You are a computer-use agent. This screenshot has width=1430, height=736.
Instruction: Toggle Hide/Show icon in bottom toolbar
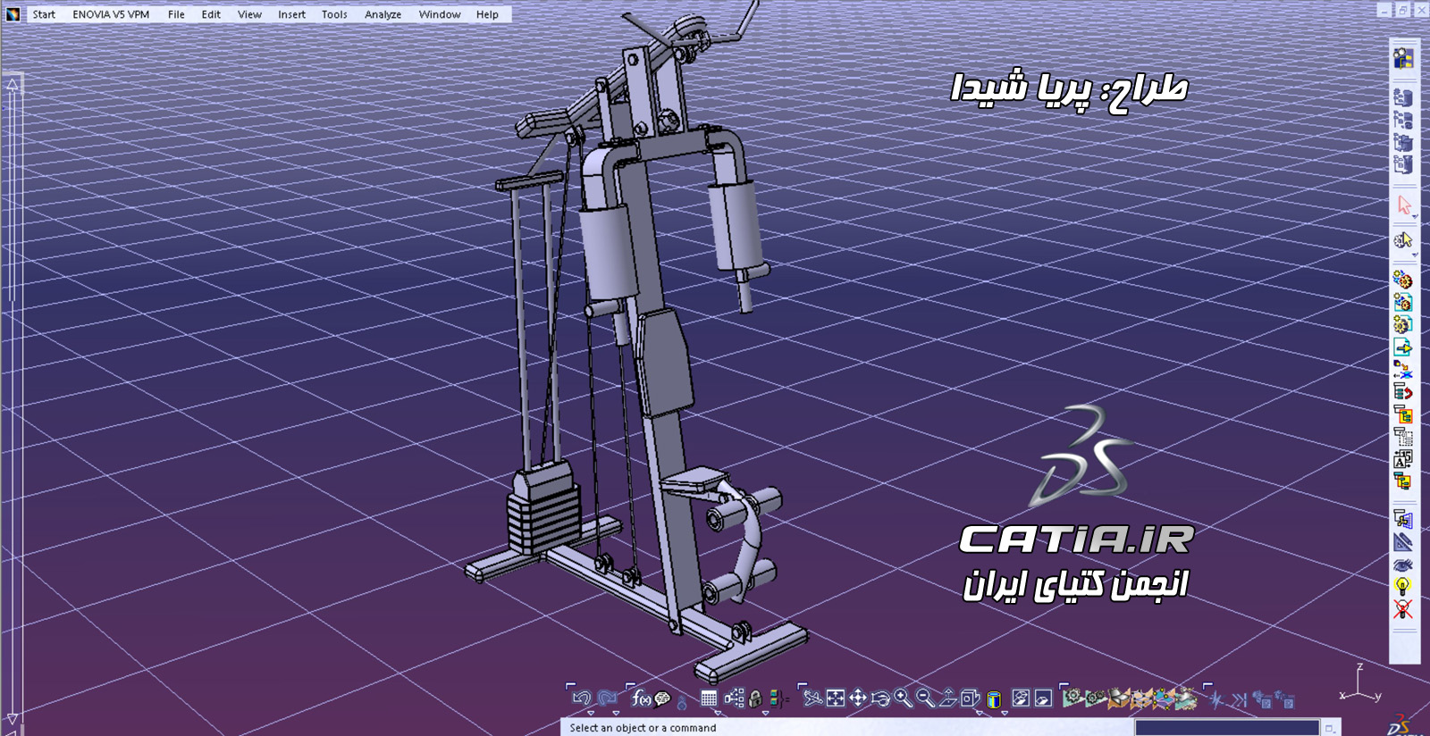[x=1021, y=698]
